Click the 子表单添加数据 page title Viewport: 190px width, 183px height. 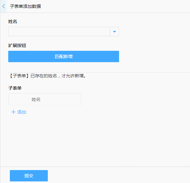(25, 6)
